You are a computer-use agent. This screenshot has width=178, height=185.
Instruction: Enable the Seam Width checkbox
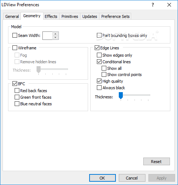(15, 35)
